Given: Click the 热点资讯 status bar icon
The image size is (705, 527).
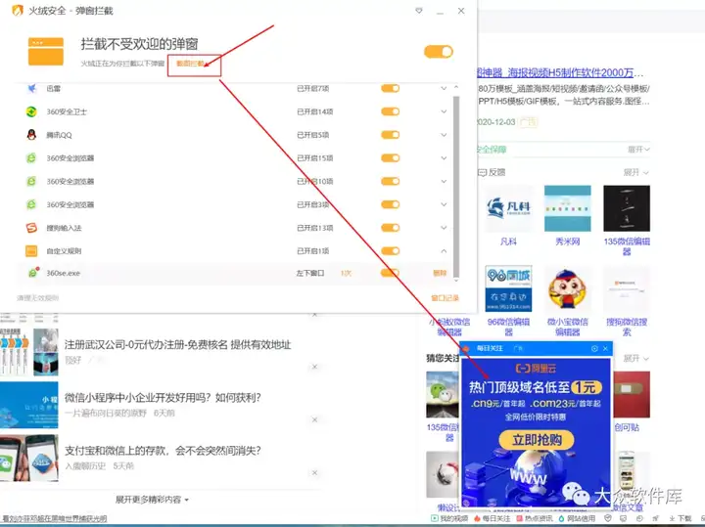Looking at the screenshot, I should 519,518.
